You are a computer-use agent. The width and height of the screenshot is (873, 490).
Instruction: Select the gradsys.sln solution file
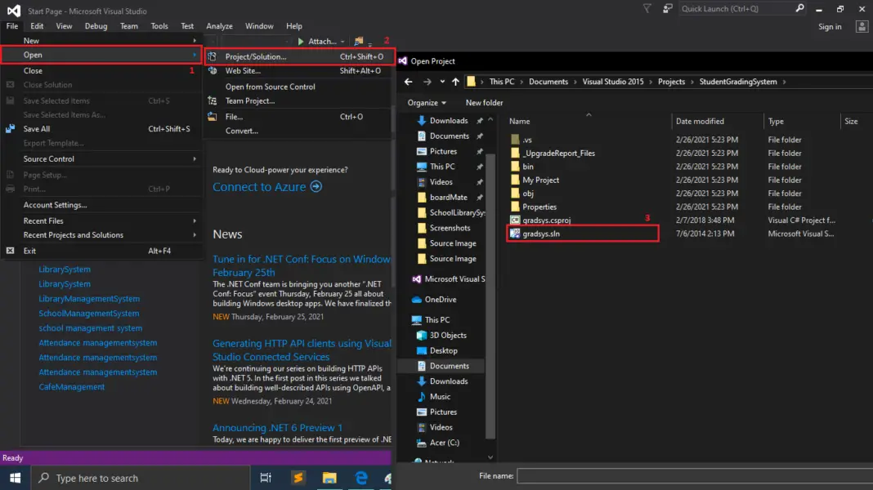[541, 234]
